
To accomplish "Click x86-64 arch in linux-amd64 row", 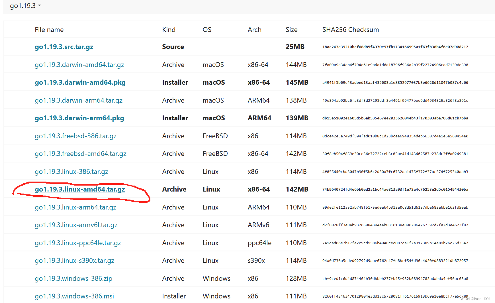I will pyautogui.click(x=259, y=189).
